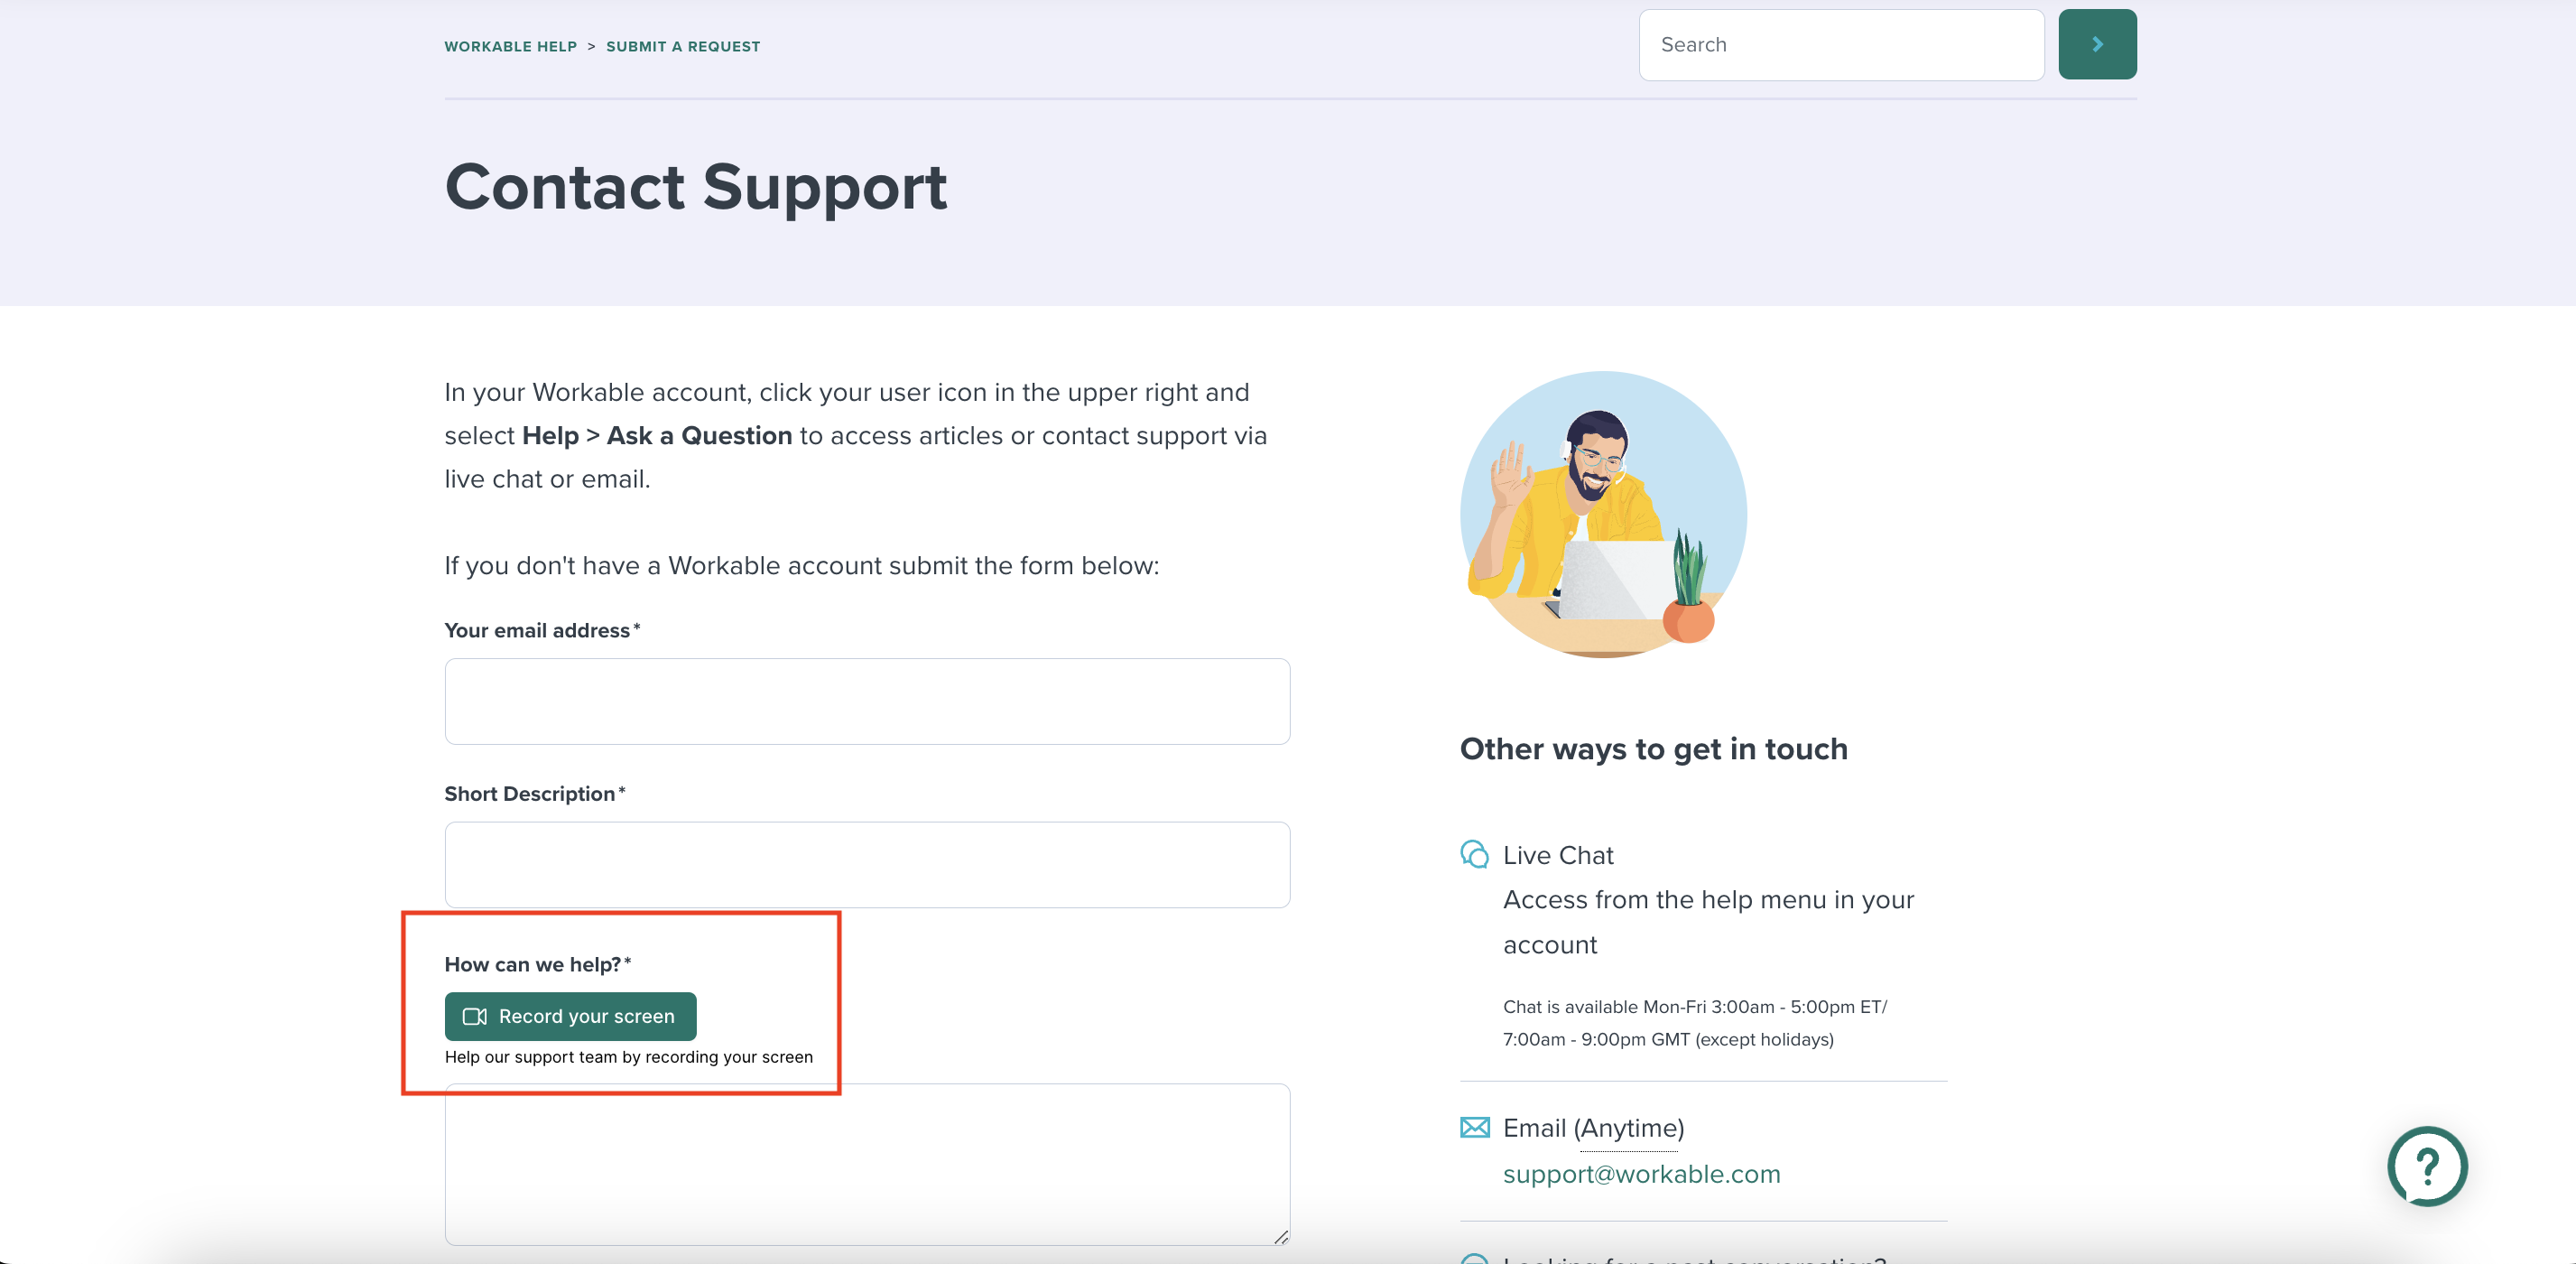Screen dimensions: 2576x1264
Task: Click the Email (Anytime) label
Action: tap(1593, 1128)
